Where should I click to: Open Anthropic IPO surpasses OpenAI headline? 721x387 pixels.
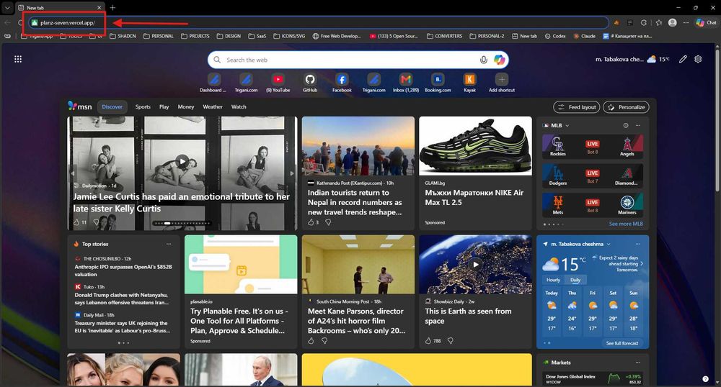pyautogui.click(x=123, y=270)
